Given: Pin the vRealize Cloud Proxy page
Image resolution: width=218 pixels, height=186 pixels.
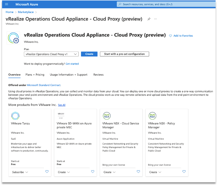Looking at the screenshot, I should pos(149,19).
